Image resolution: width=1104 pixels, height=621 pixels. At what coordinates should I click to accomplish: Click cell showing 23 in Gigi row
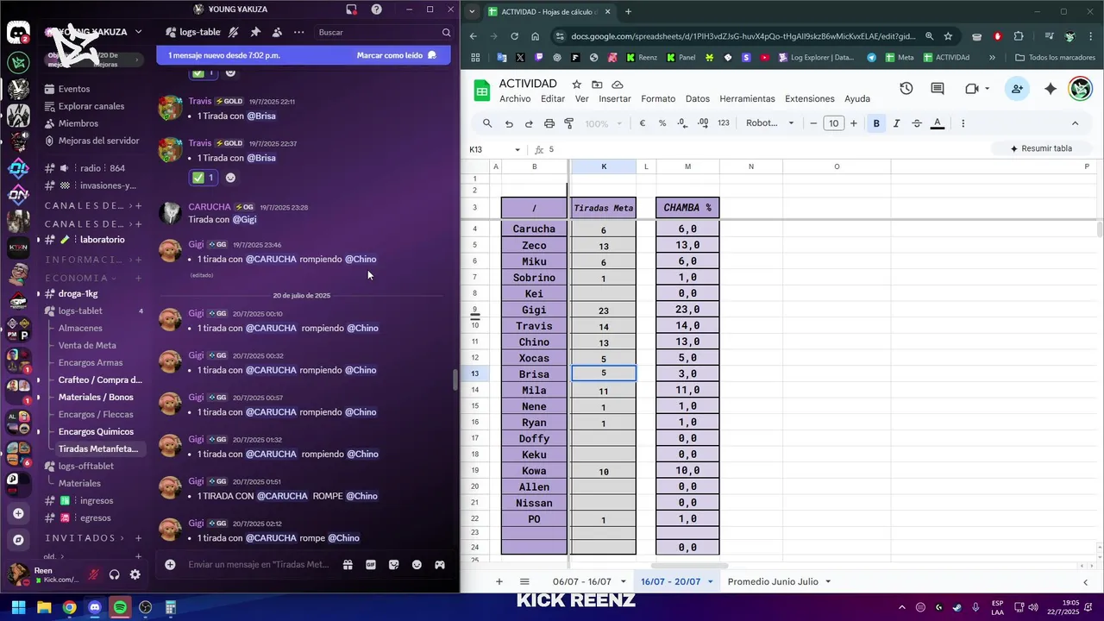(604, 310)
